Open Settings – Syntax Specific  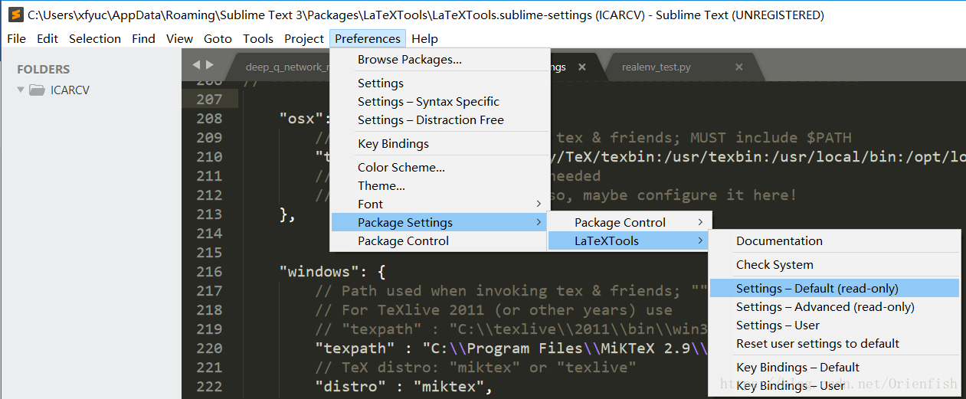click(x=440, y=101)
